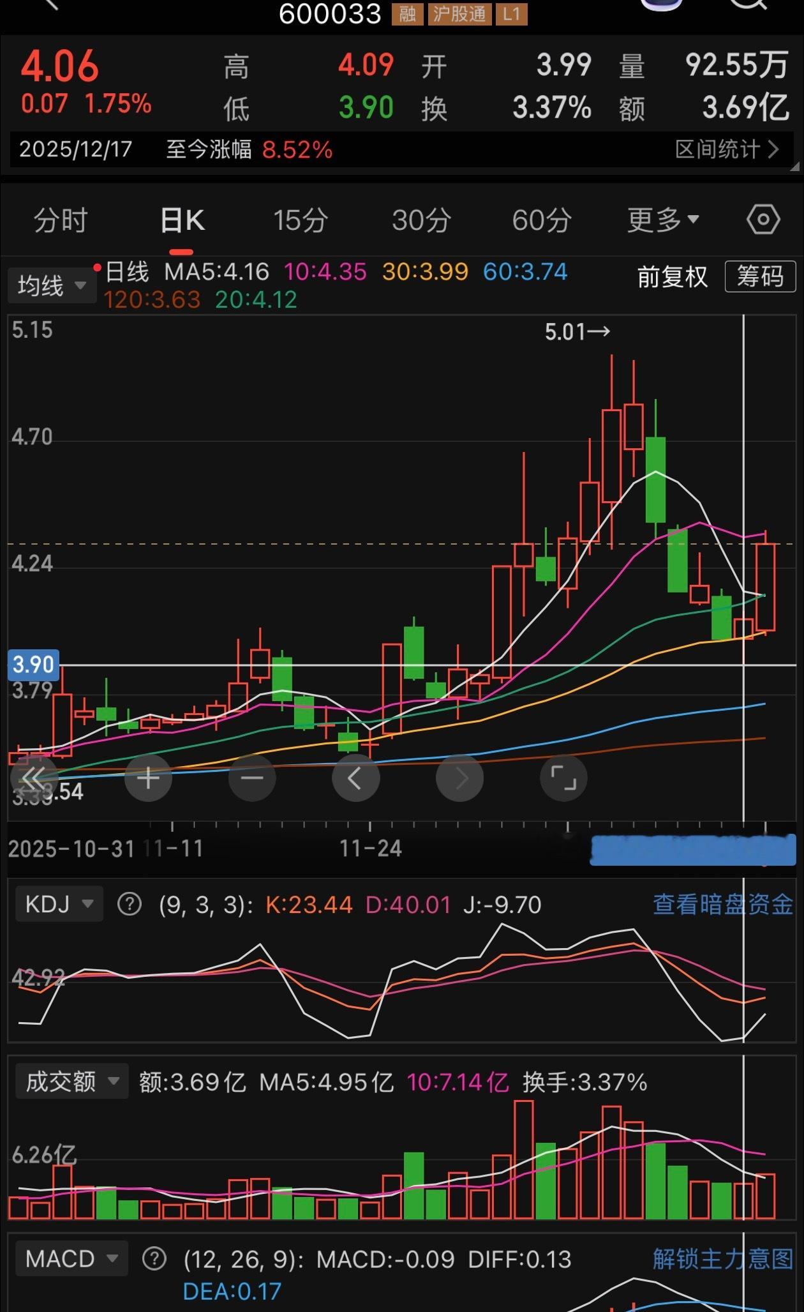This screenshot has width=804, height=1312.
Task: Tap the 5.01 high price marker
Action: click(577, 331)
